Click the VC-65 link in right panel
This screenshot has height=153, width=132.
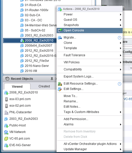click(128, 99)
